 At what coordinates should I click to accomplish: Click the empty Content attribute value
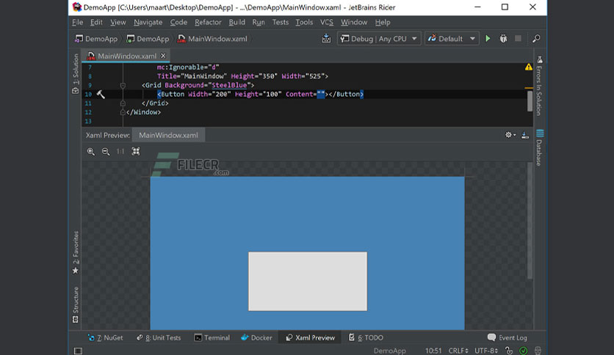[x=321, y=94]
